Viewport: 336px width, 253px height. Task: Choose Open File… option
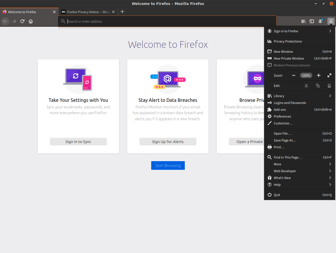click(300, 133)
